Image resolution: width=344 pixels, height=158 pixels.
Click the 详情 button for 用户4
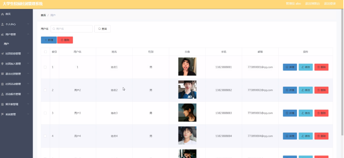click(290, 136)
